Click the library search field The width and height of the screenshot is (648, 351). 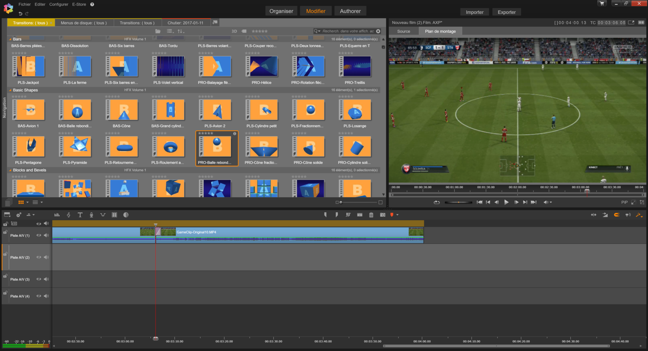click(347, 31)
